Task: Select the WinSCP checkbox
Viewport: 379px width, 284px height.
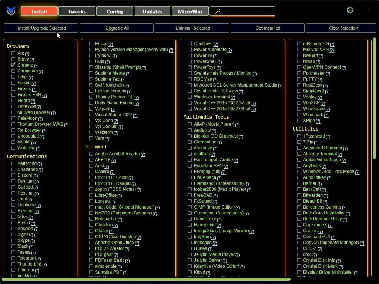Action: tap(299, 103)
